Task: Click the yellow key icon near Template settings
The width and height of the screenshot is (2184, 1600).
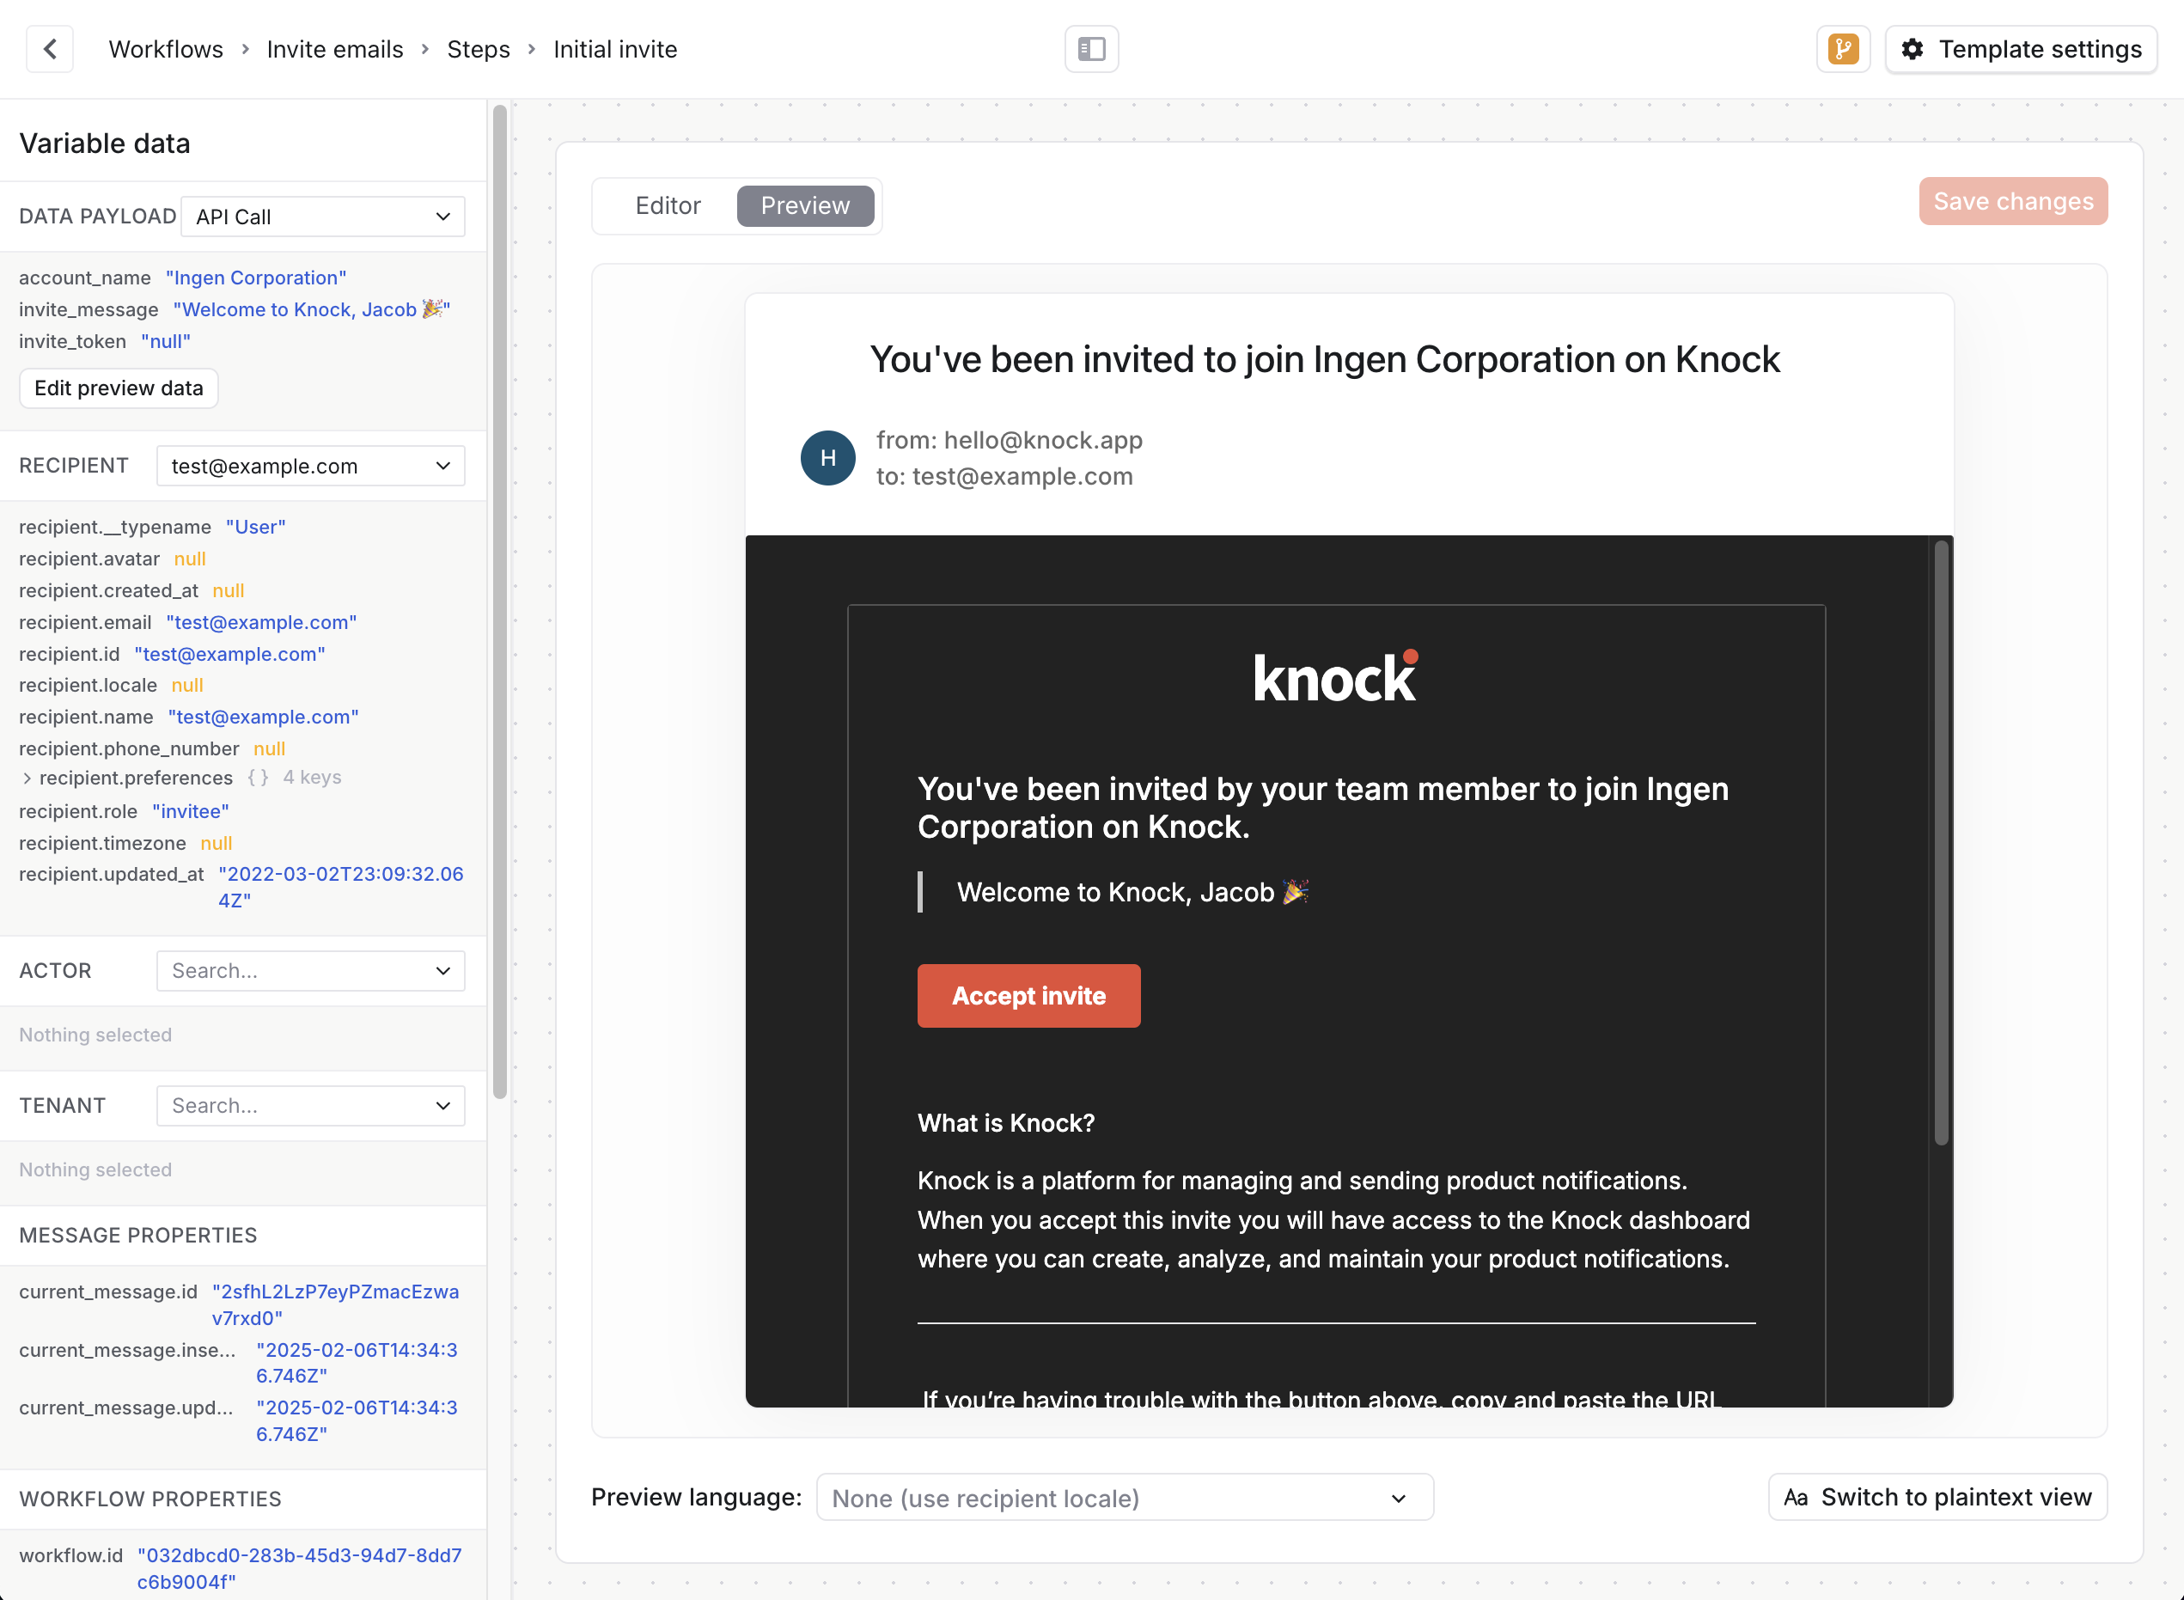Action: 1843,48
